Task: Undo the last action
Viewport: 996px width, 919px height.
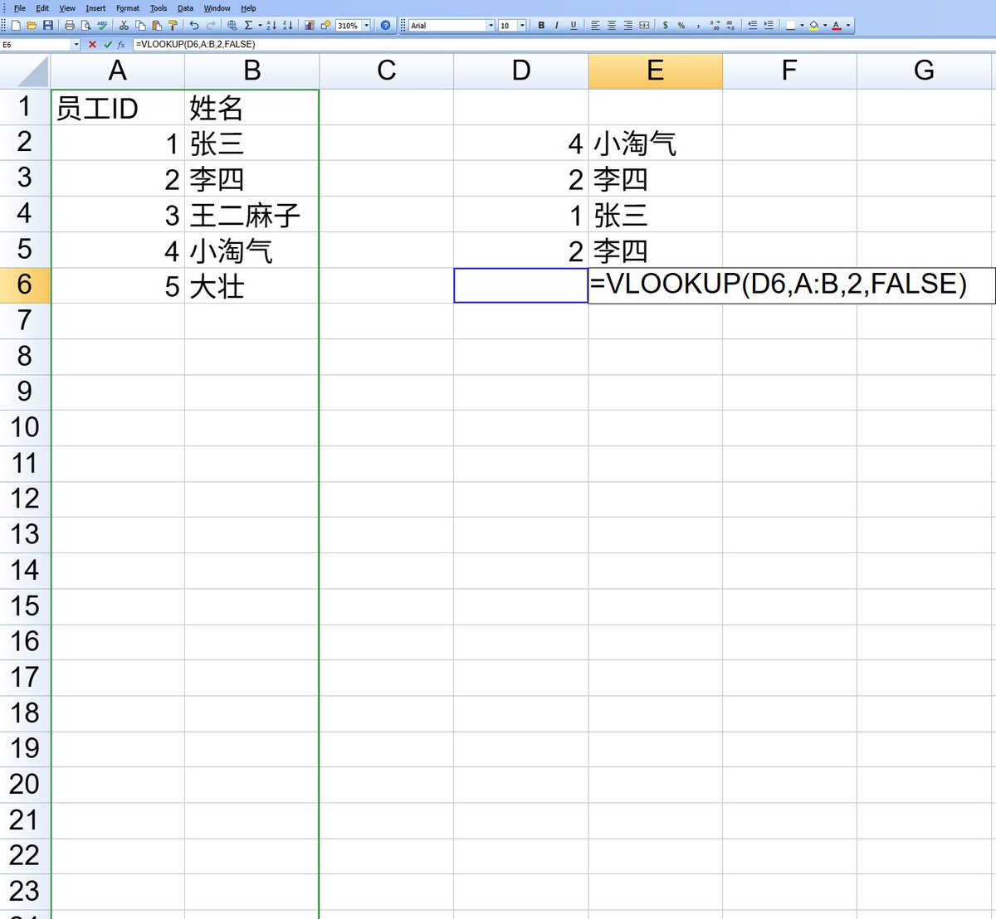Action: [x=194, y=26]
